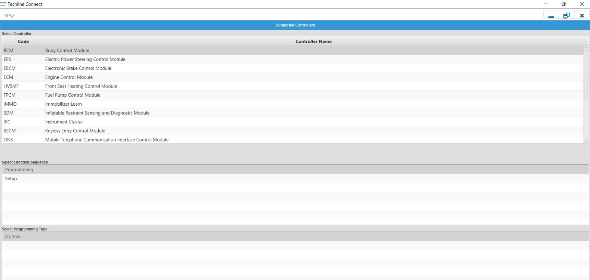This screenshot has width=590, height=280.
Task: Choose Instrument Cluster controller
Action: pos(64,122)
